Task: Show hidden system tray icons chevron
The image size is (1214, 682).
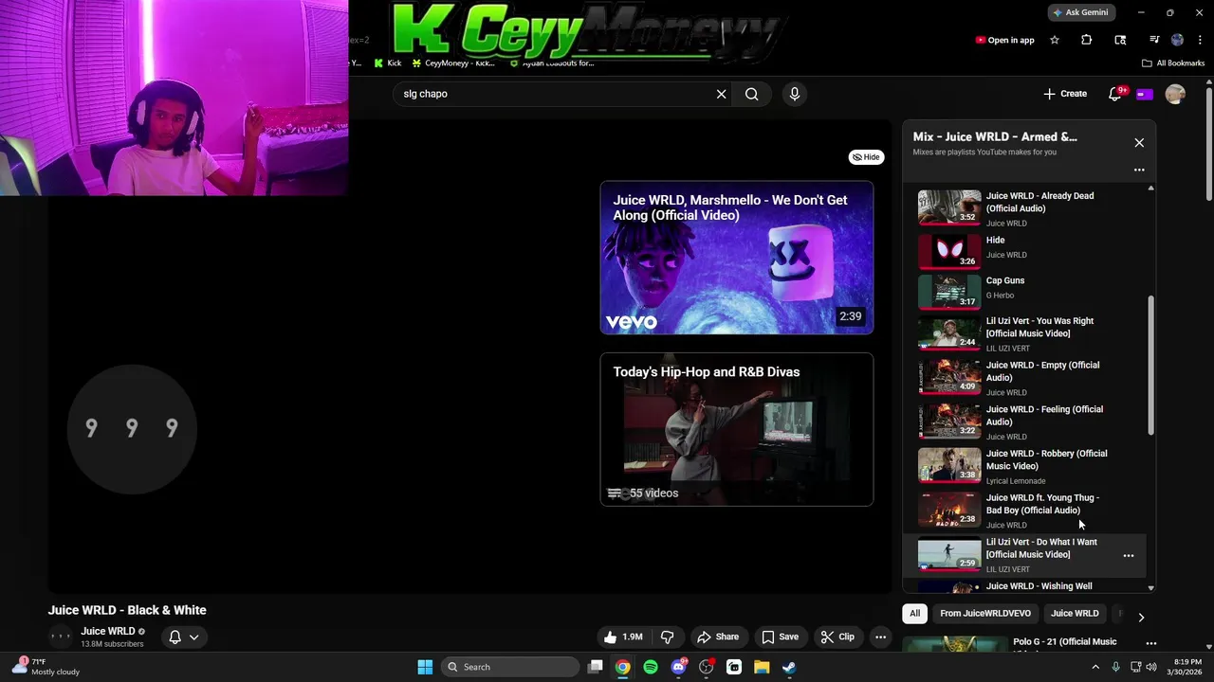Action: coord(1095,667)
